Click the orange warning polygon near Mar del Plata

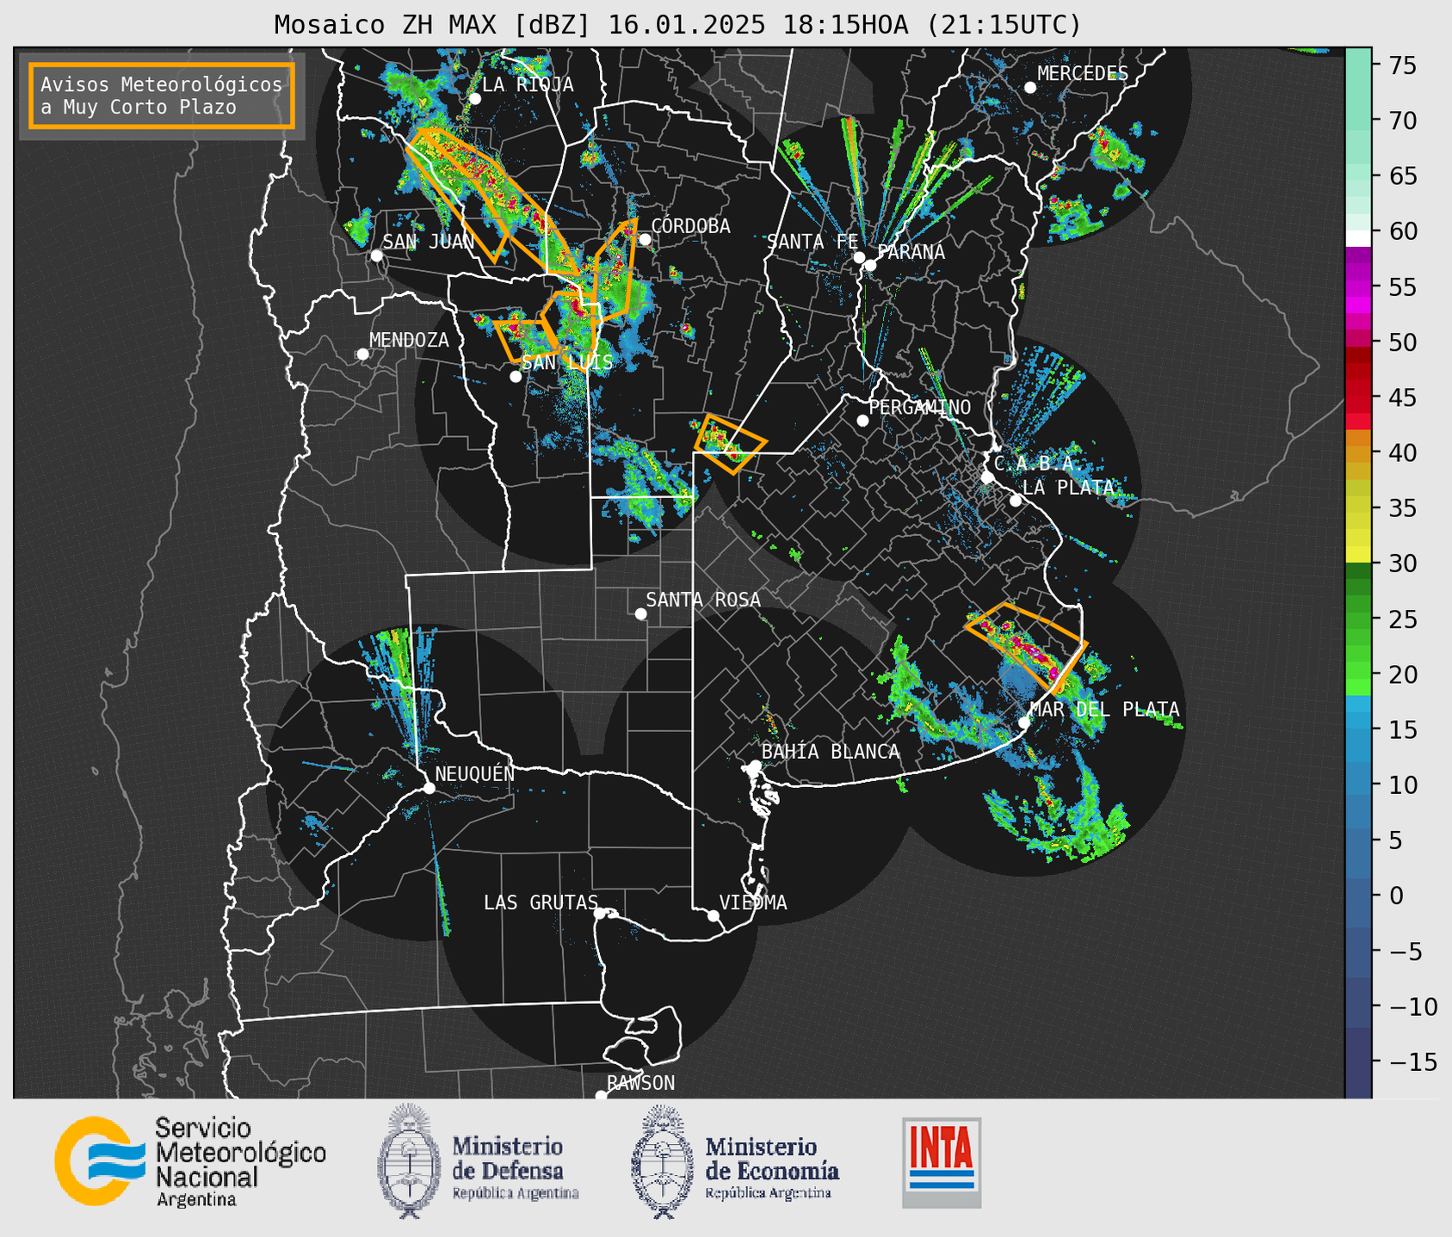(x=1026, y=646)
